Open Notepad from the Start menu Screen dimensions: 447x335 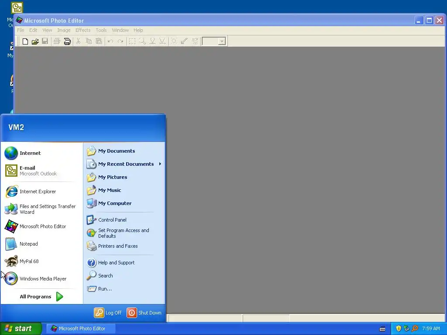(x=41, y=244)
